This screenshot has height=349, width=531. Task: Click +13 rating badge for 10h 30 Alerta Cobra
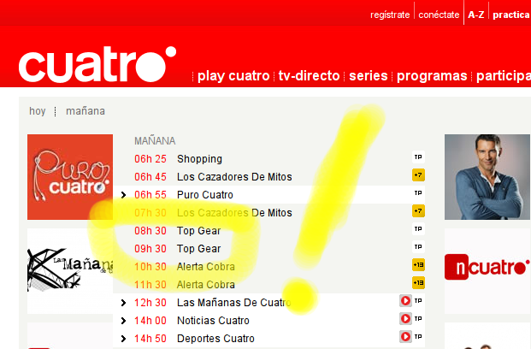(x=418, y=265)
